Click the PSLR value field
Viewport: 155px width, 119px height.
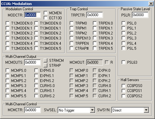(x=140, y=15)
